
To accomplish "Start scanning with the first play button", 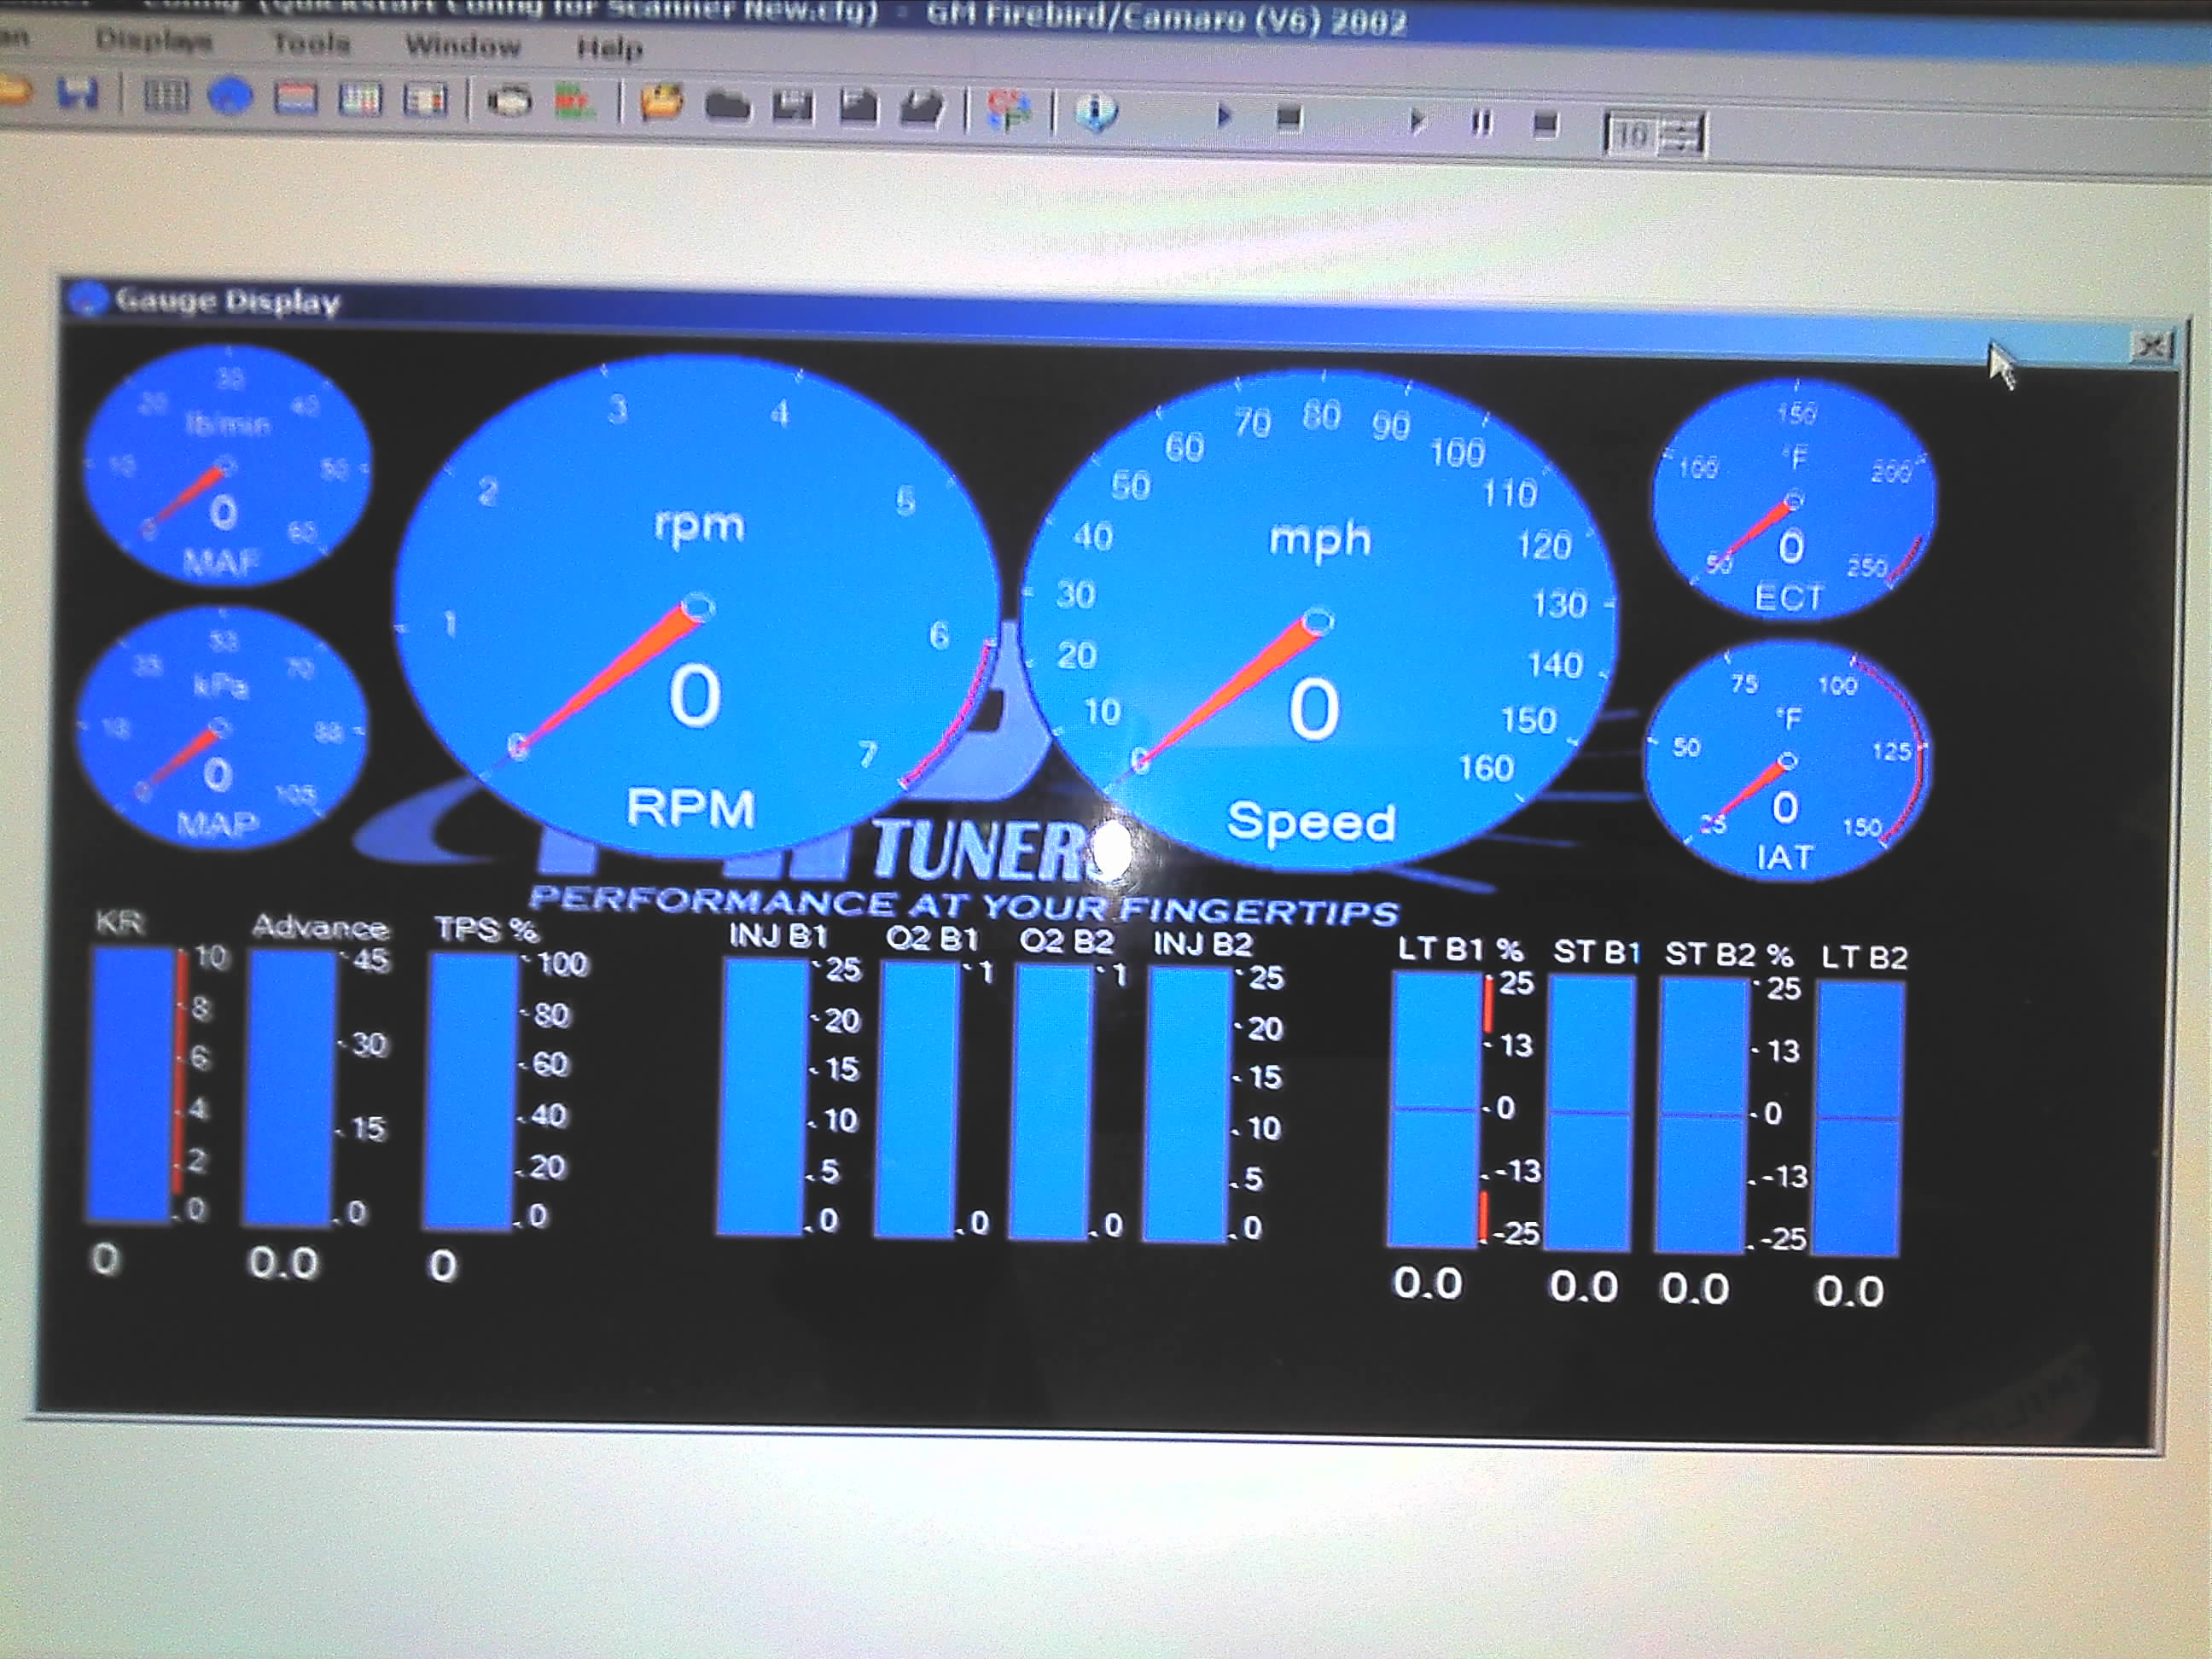I will point(1223,116).
